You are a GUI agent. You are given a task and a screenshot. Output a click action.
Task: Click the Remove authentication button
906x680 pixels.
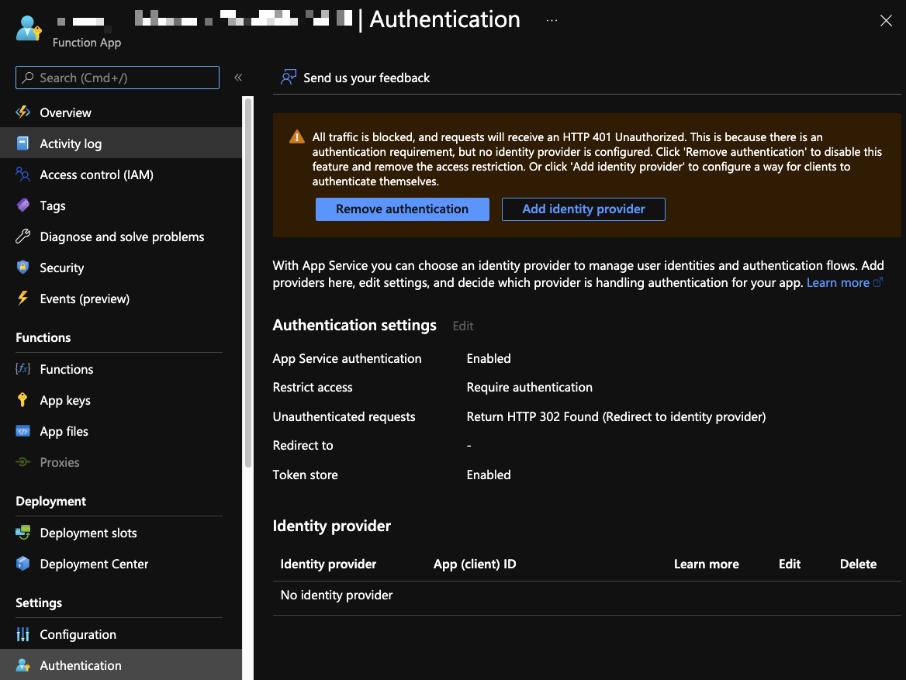point(402,209)
